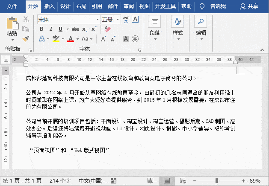Collapse the ribbon with the caret

coord(262,50)
